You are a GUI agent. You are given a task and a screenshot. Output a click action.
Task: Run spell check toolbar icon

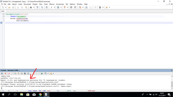tap(37, 7)
